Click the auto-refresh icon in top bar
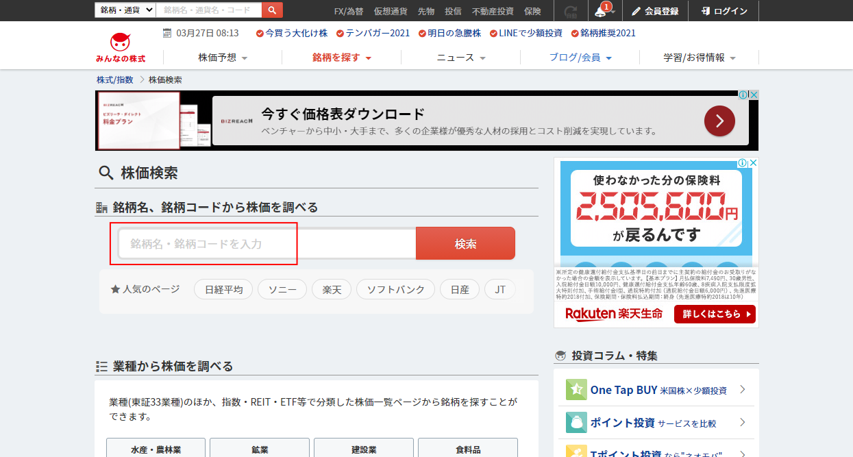The image size is (853, 457). tap(571, 11)
